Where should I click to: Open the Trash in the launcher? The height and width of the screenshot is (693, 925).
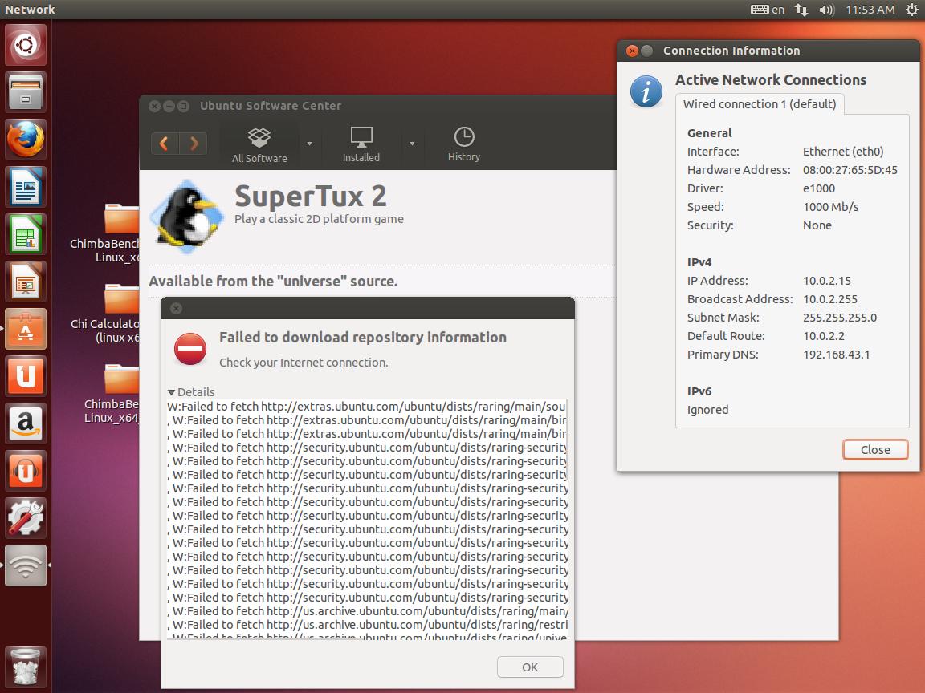26,665
